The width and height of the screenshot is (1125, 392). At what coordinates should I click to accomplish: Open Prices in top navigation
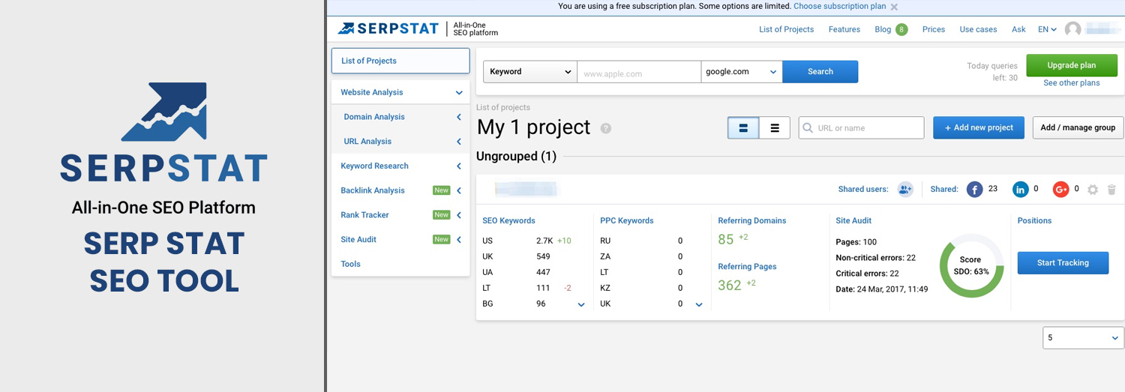(934, 29)
